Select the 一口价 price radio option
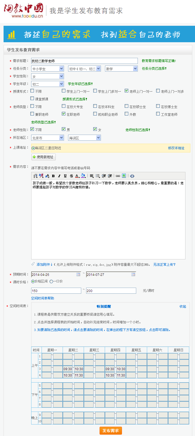Screen dimensions: 195x436 point(51,282)
